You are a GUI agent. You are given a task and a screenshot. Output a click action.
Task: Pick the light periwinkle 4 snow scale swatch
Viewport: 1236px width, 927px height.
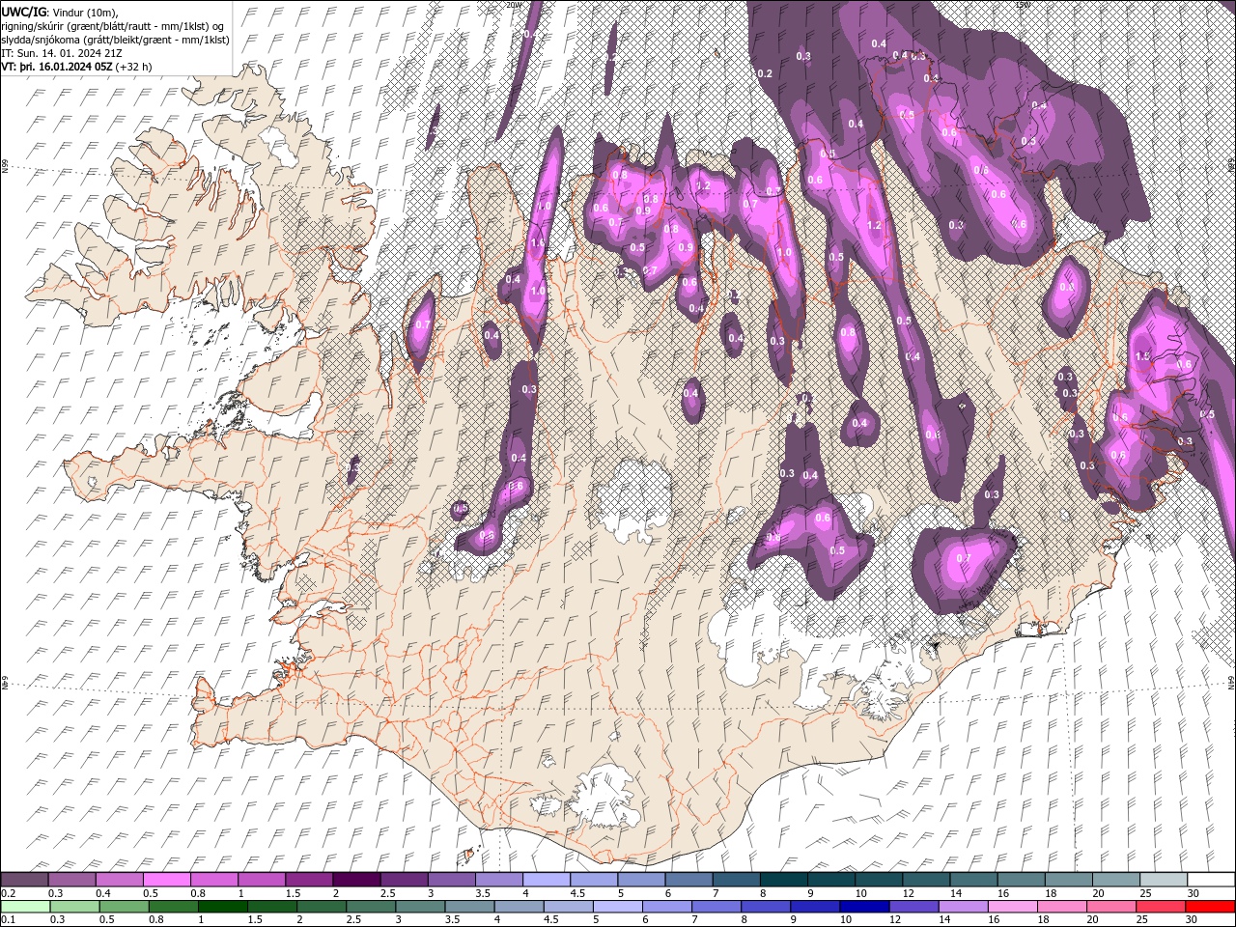(x=546, y=880)
